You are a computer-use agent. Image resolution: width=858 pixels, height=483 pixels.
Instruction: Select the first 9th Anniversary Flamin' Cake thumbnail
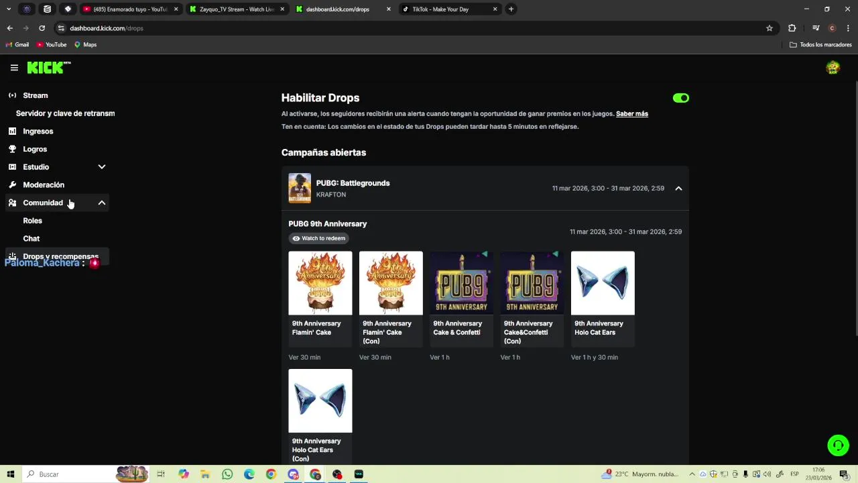click(x=320, y=283)
